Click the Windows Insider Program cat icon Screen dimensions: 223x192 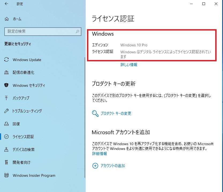click(x=6, y=175)
